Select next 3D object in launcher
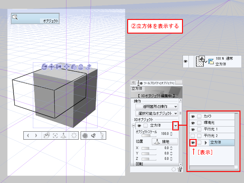Viewport: 244px width, 183px height. tap(36, 135)
